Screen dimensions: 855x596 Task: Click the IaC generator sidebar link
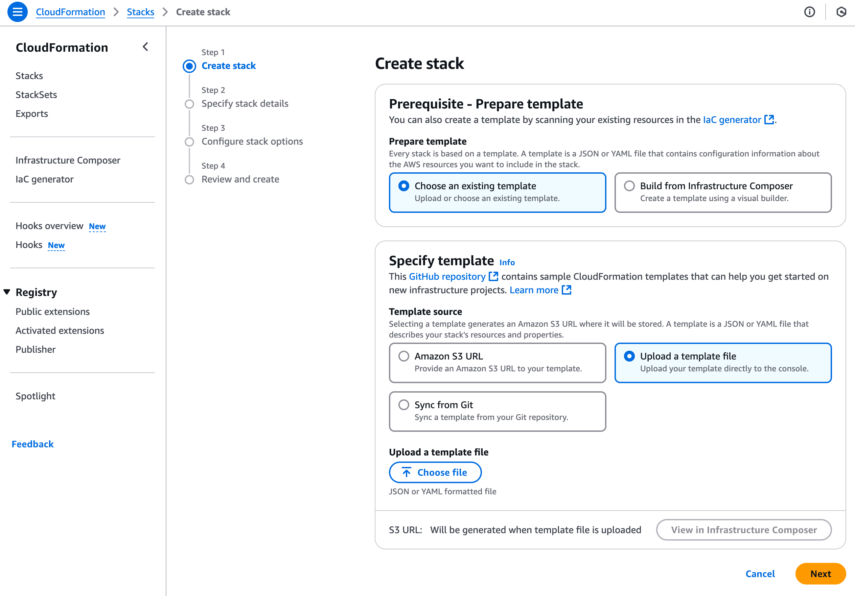pyautogui.click(x=44, y=179)
